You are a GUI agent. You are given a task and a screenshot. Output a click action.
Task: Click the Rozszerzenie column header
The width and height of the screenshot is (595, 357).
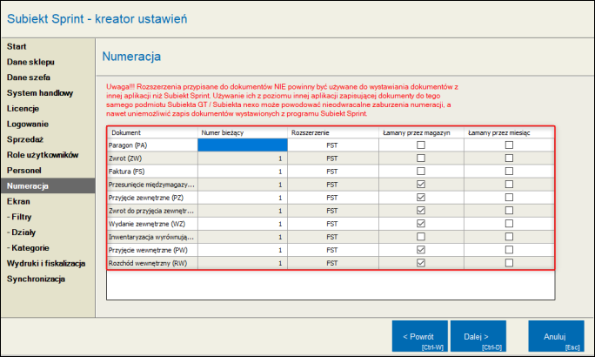[333, 132]
